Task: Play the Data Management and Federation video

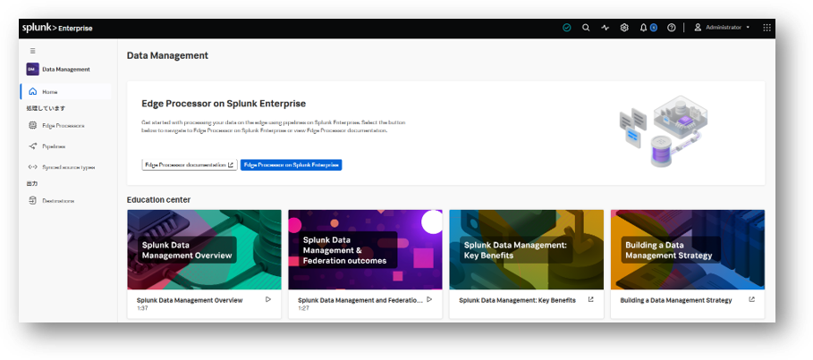Action: click(429, 299)
